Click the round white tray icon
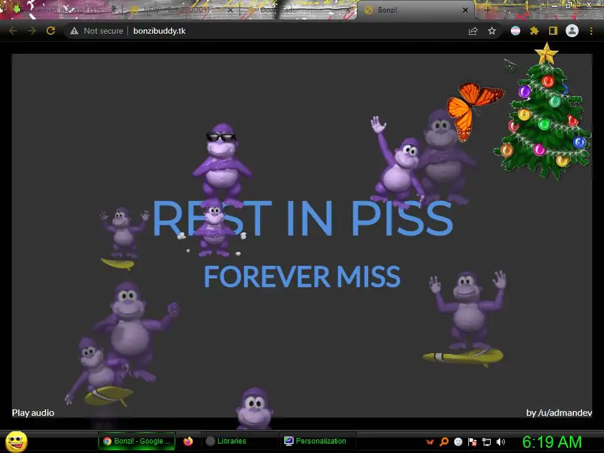Image resolution: width=604 pixels, height=453 pixels. pos(458,442)
